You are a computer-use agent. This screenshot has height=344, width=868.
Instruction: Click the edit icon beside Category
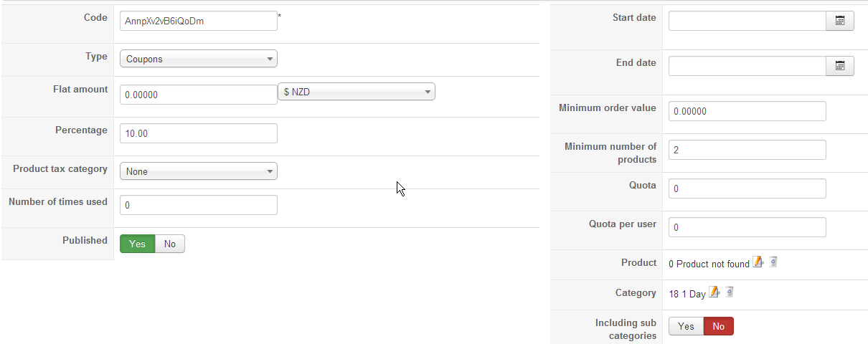[x=714, y=292]
